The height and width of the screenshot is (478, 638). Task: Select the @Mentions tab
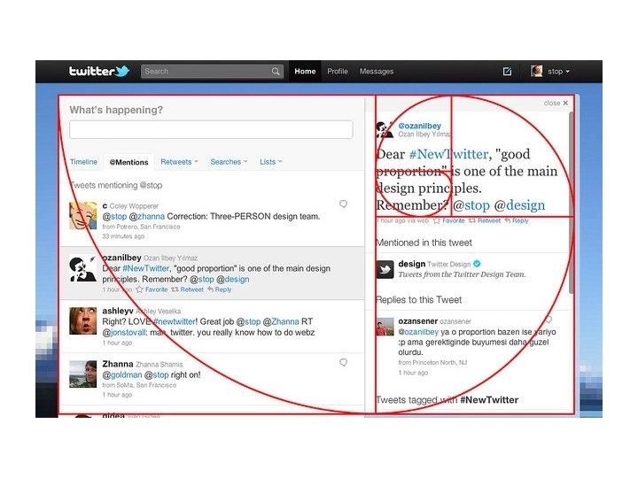coord(129,162)
